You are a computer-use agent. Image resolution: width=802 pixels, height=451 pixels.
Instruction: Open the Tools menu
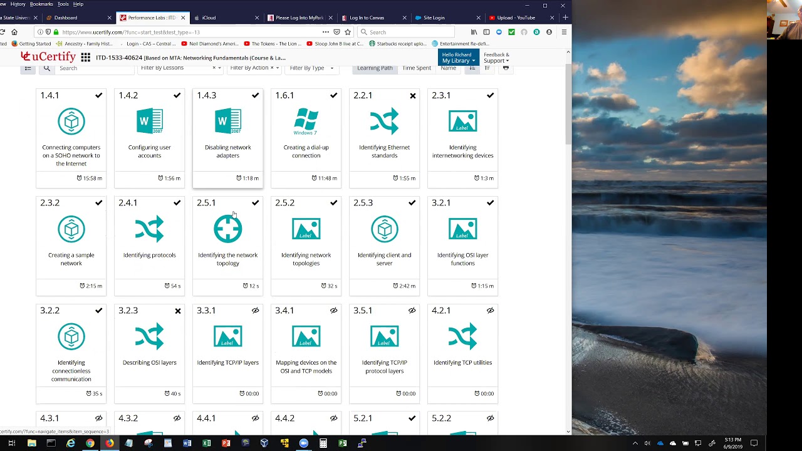point(63,4)
